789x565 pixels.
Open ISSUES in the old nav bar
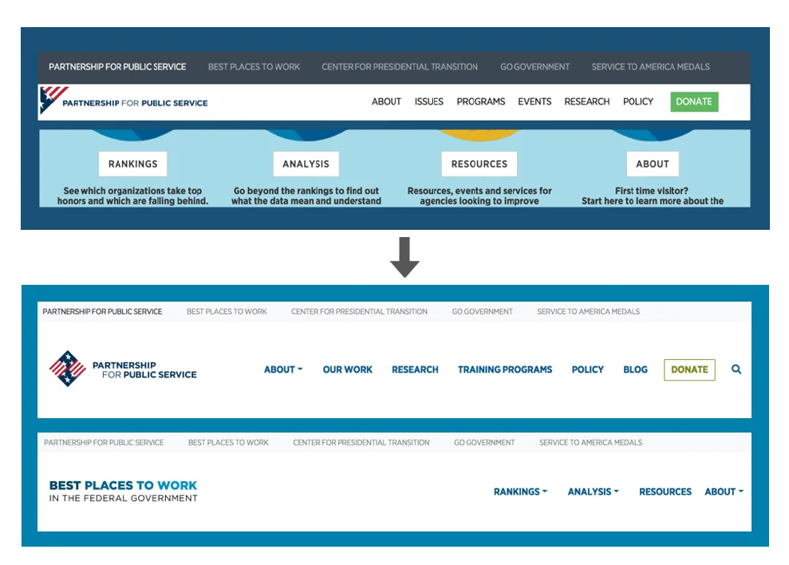coord(428,101)
